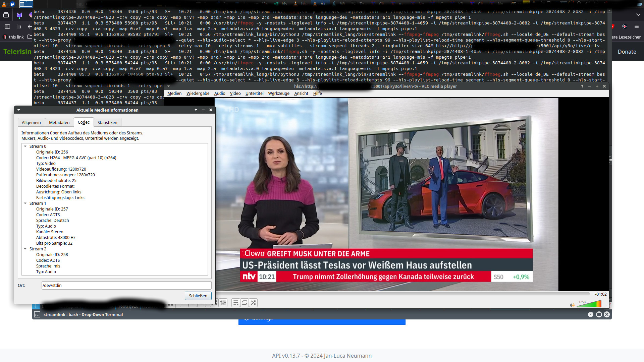Toggle the browser sidebar icon
The image size is (644, 362).
click(x=7, y=26)
